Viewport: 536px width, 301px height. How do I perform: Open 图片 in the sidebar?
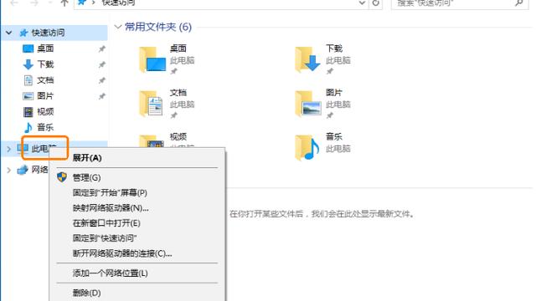(45, 96)
